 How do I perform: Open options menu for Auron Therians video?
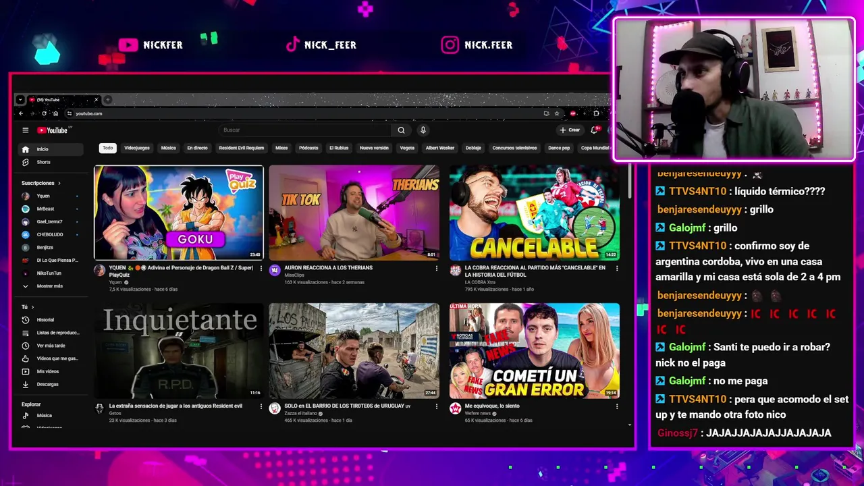point(437,268)
